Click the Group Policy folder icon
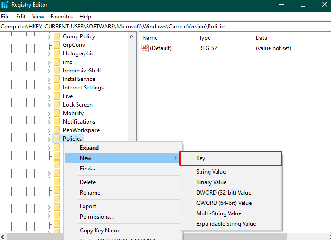The width and height of the screenshot is (331, 240). pyautogui.click(x=57, y=36)
